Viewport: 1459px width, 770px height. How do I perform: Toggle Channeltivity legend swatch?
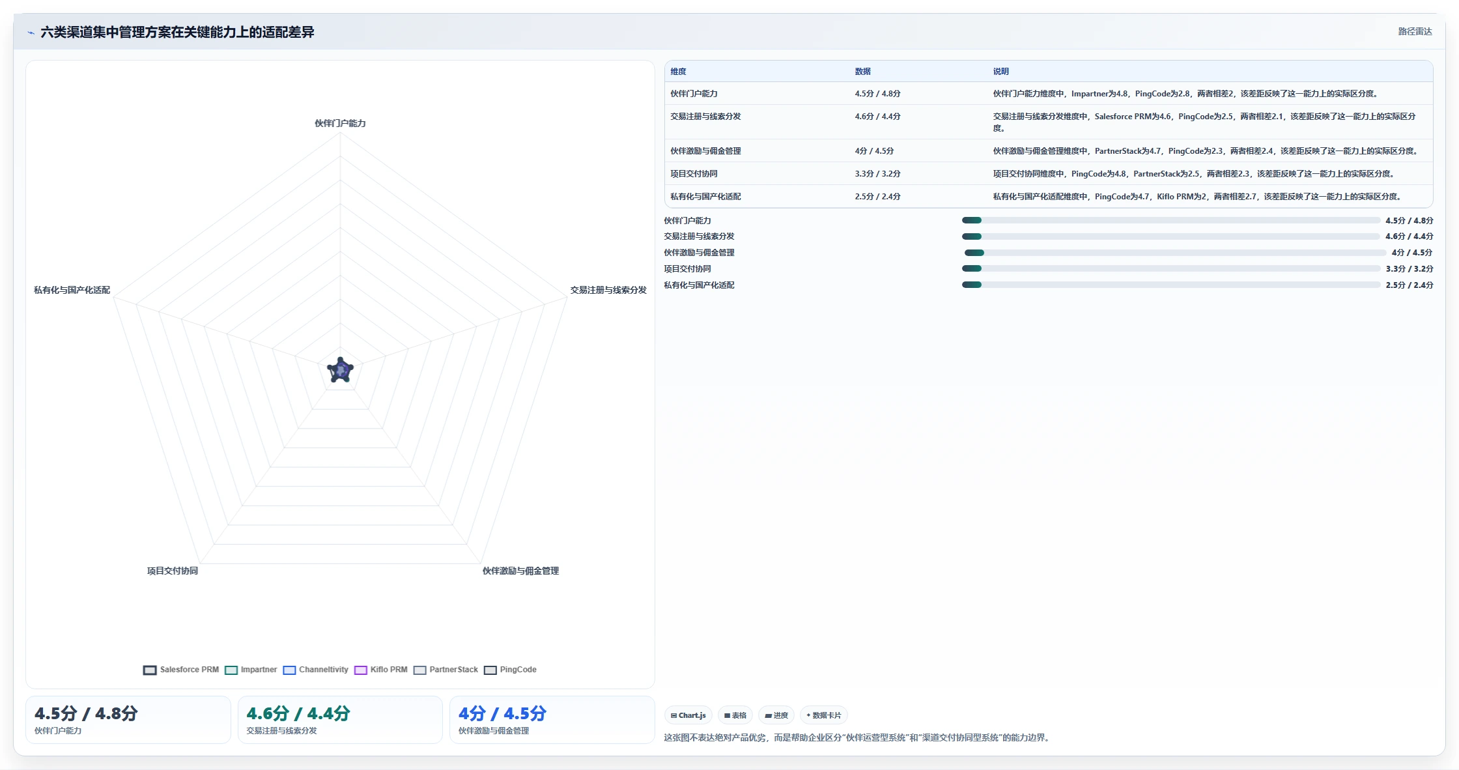(x=289, y=670)
